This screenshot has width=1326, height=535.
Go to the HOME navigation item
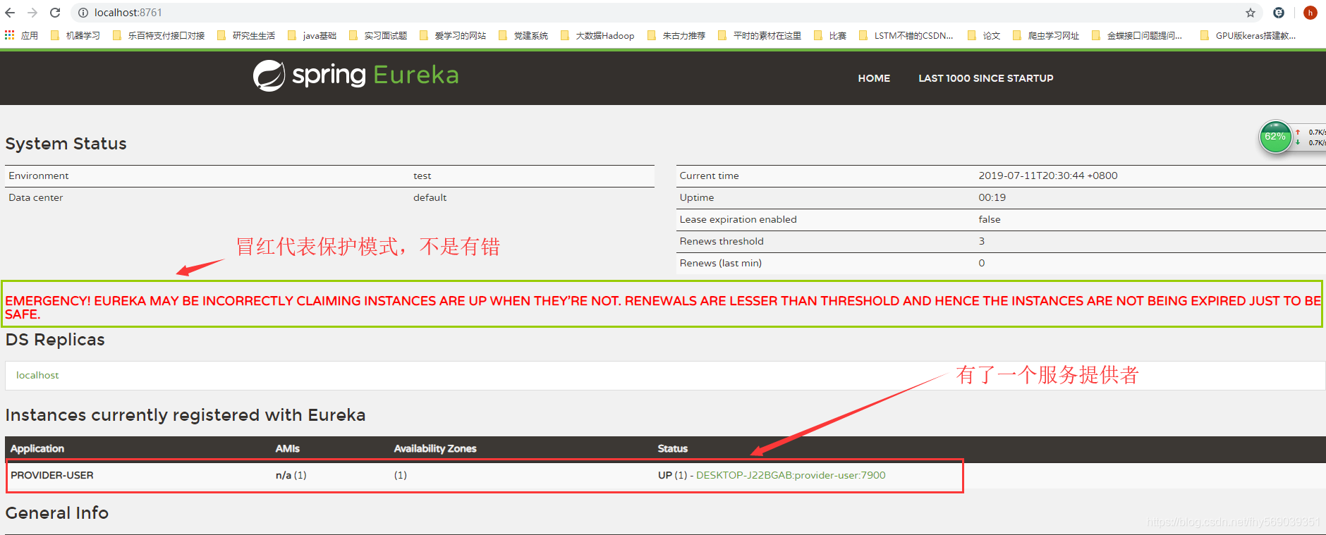pyautogui.click(x=874, y=78)
